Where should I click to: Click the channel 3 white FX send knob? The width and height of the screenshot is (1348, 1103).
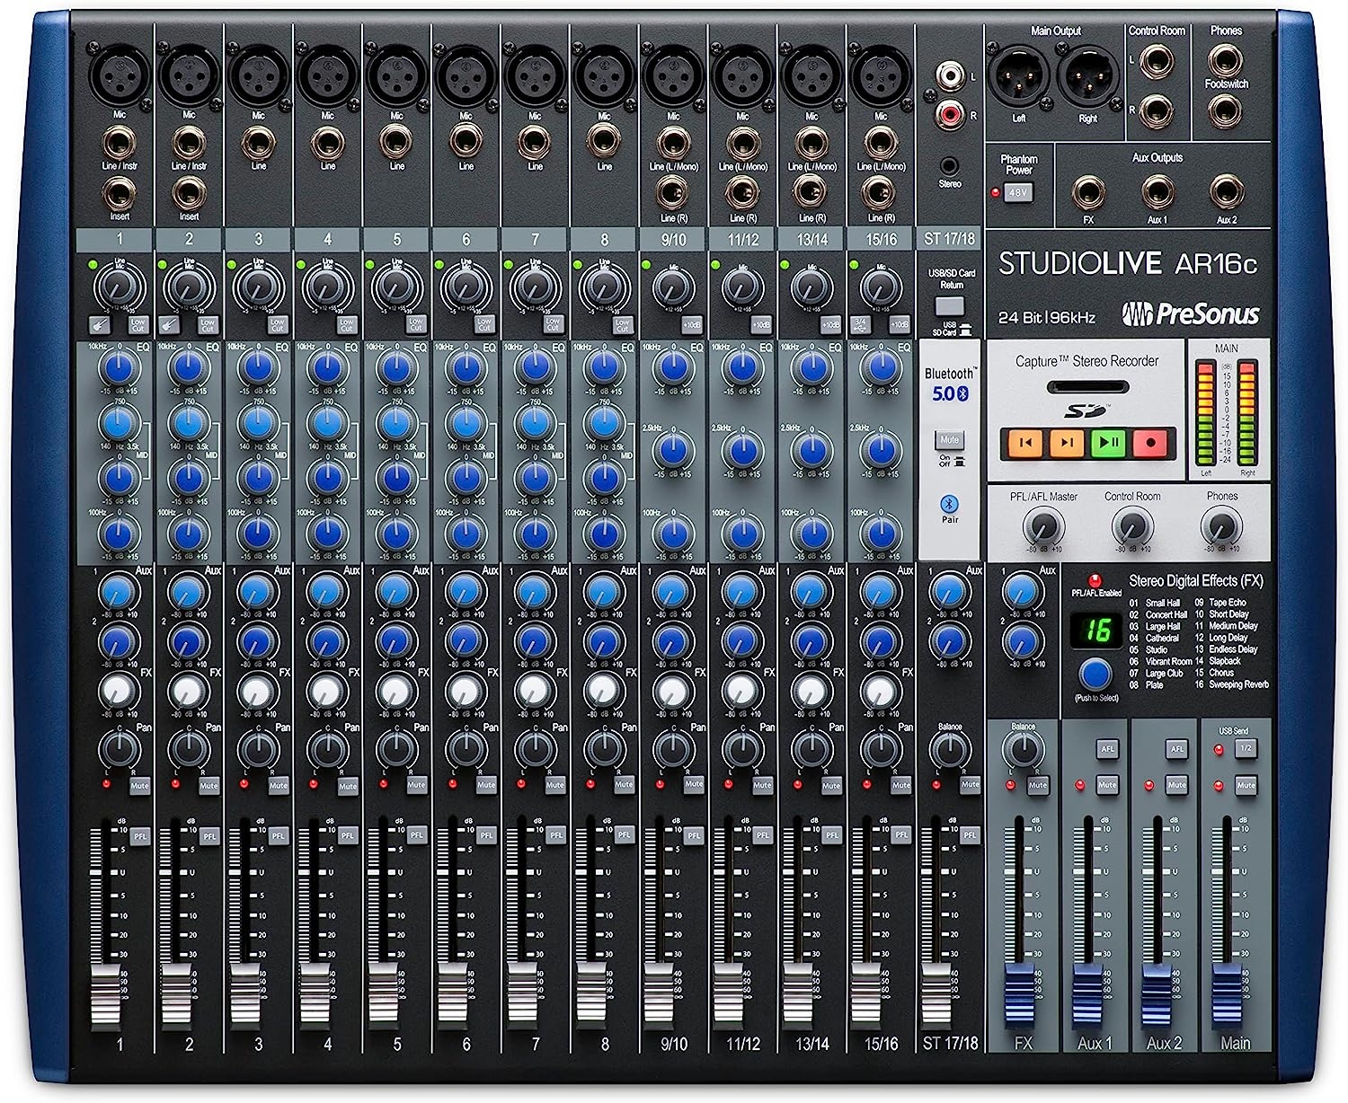(x=257, y=692)
